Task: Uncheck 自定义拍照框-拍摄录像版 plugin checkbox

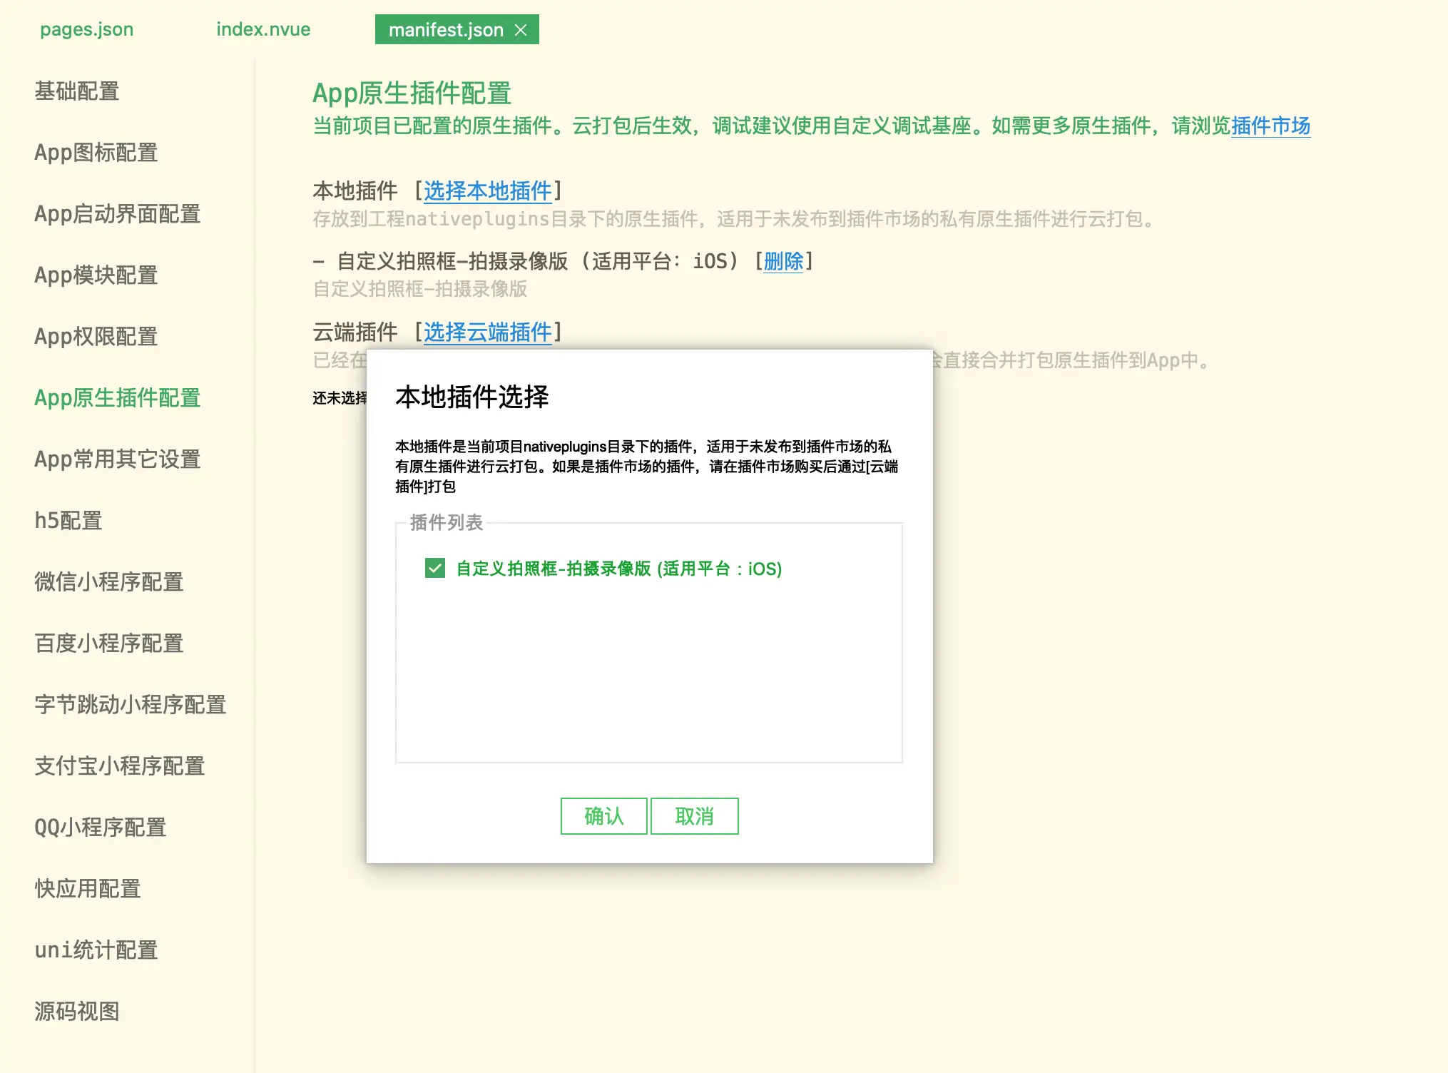Action: click(x=434, y=568)
